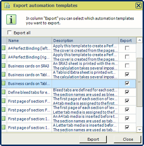Sort by the Name column header

(29, 41)
